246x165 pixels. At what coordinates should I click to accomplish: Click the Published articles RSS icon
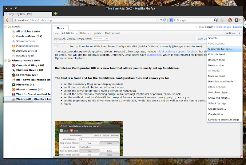pyautogui.click(x=14, y=46)
